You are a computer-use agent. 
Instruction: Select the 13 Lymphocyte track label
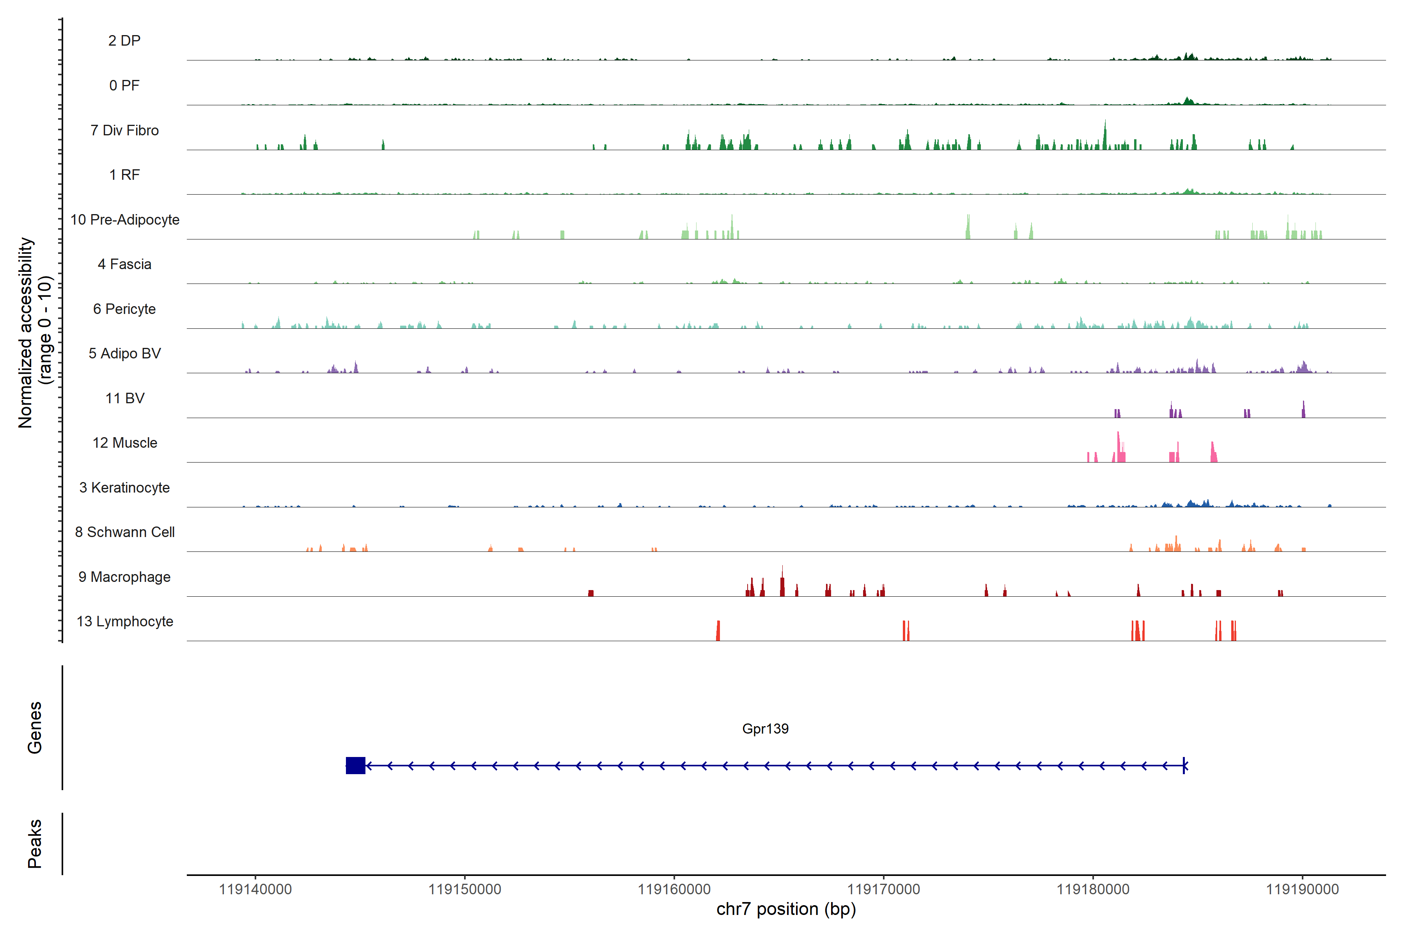click(x=124, y=621)
